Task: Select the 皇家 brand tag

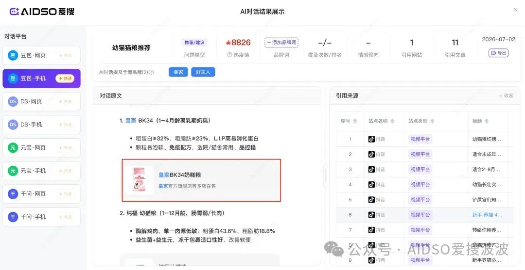Action: click(178, 72)
